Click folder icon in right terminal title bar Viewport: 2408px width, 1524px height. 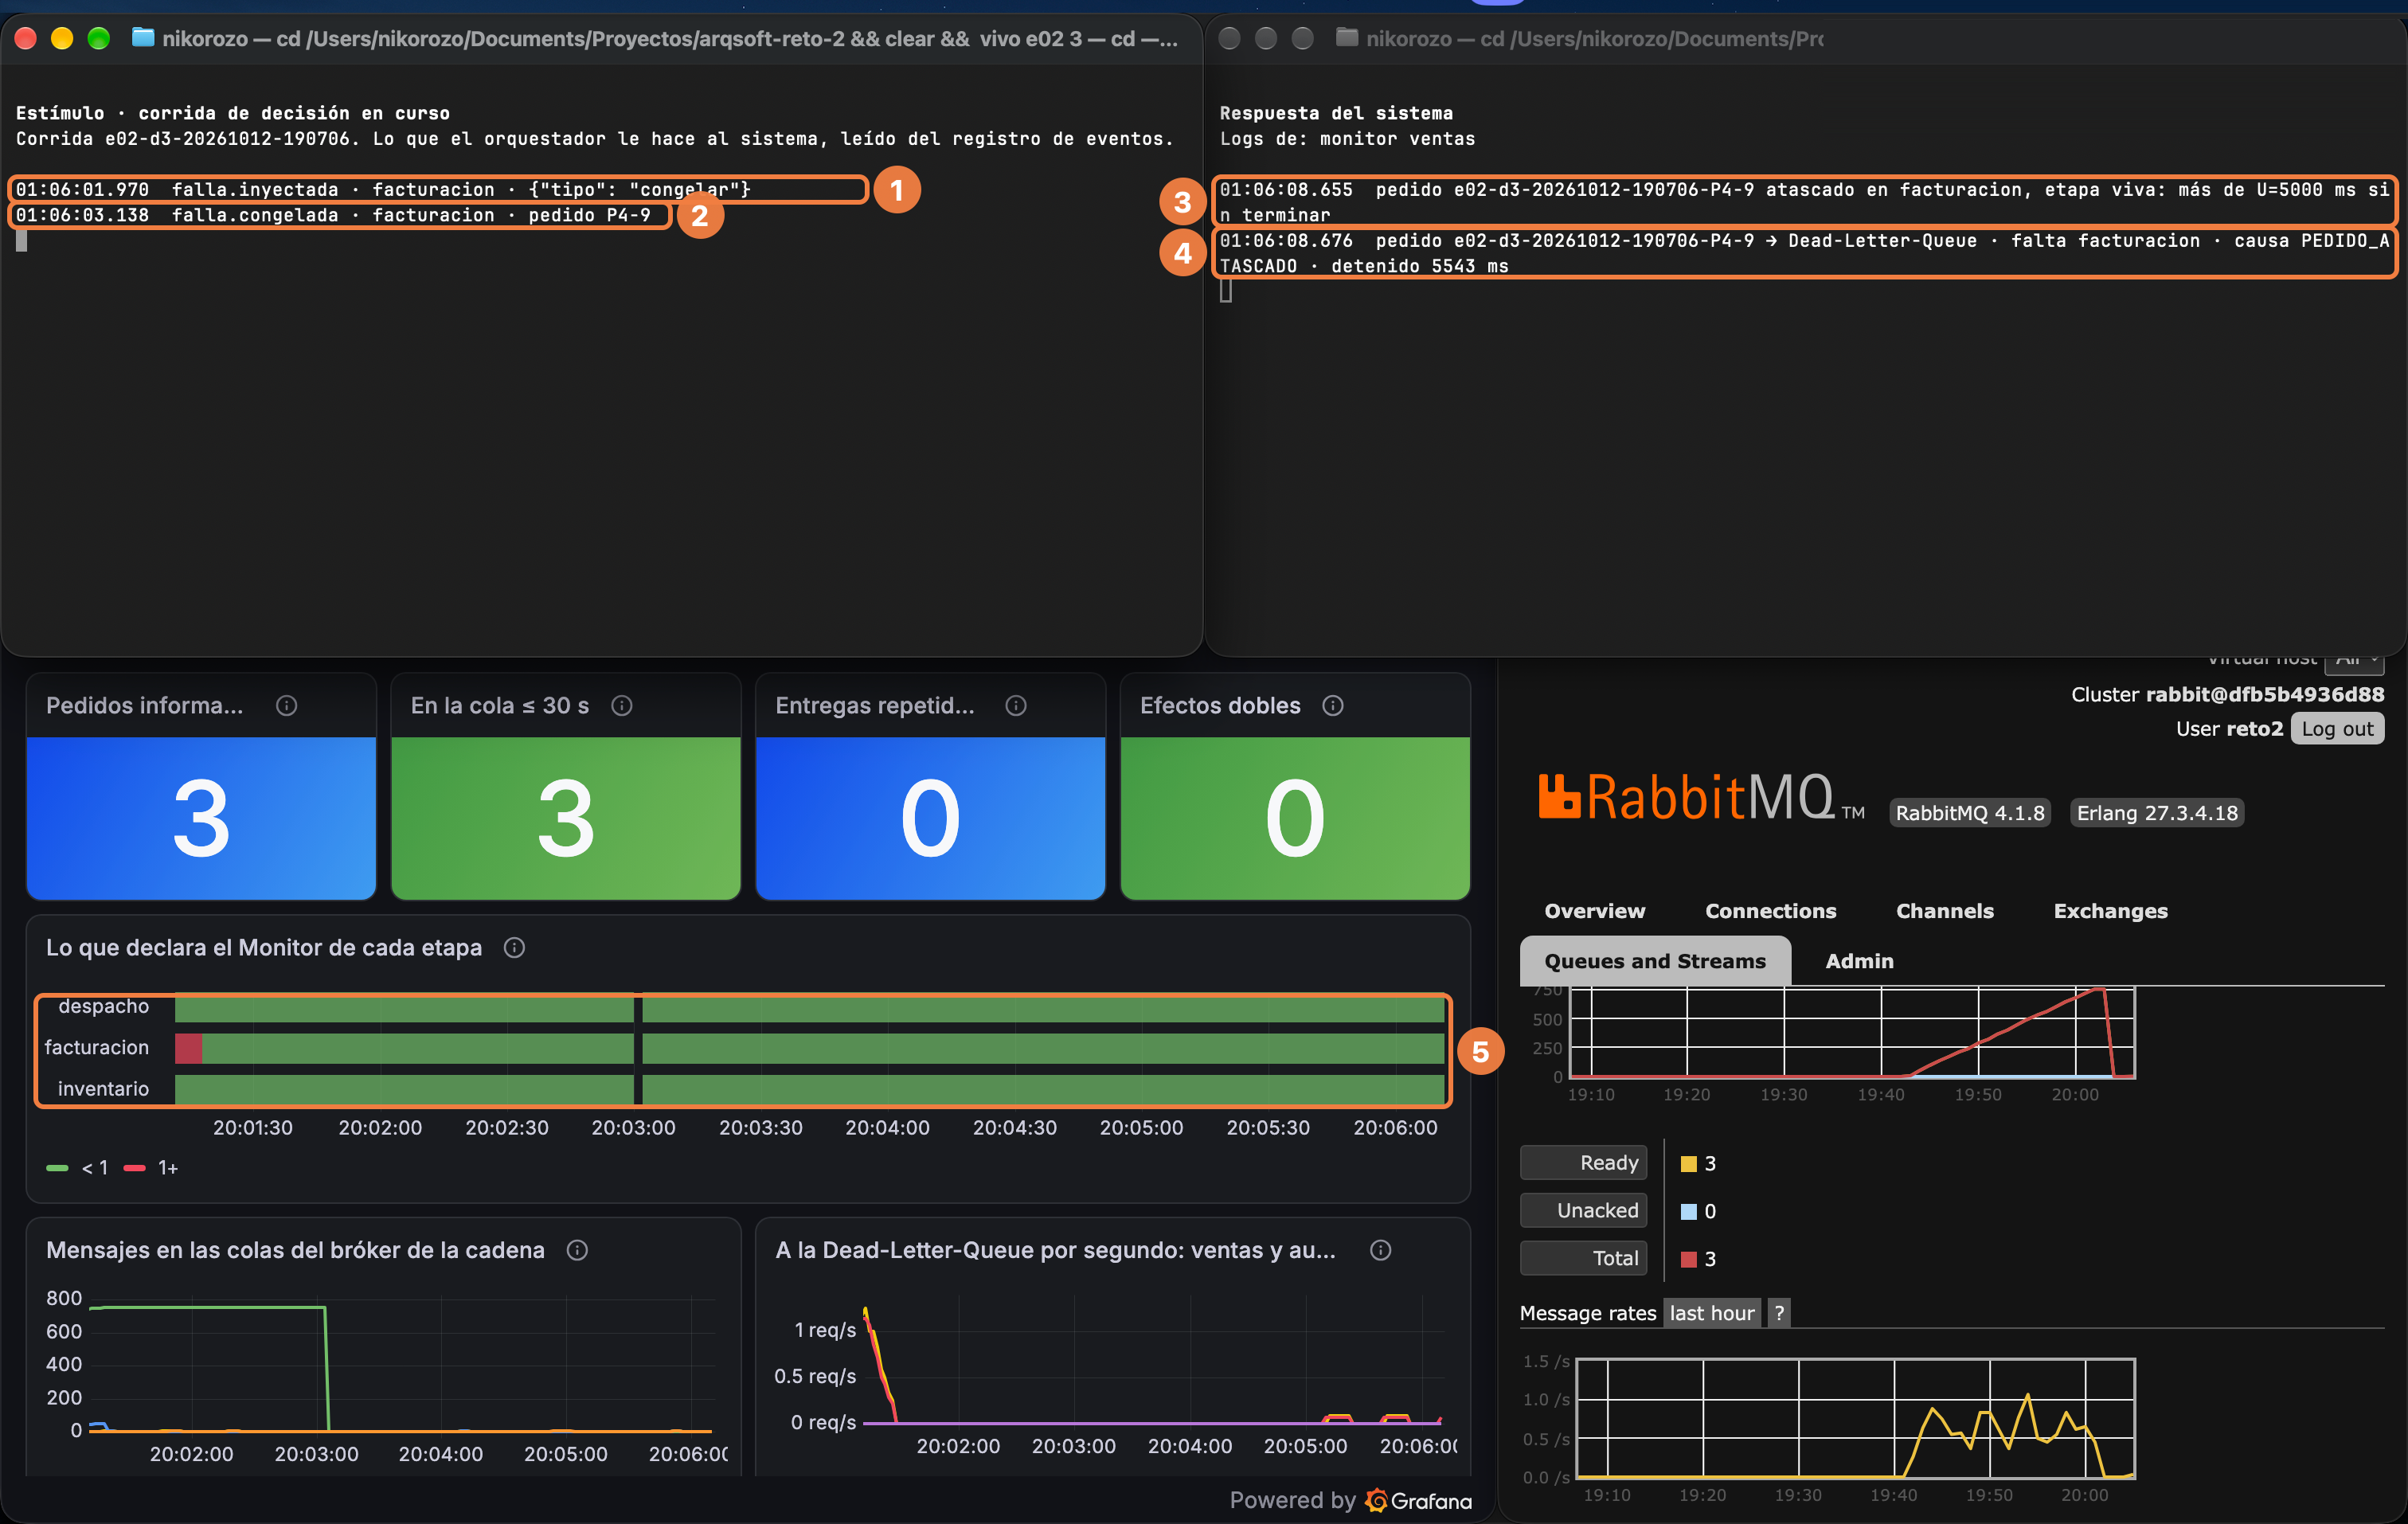[1347, 38]
